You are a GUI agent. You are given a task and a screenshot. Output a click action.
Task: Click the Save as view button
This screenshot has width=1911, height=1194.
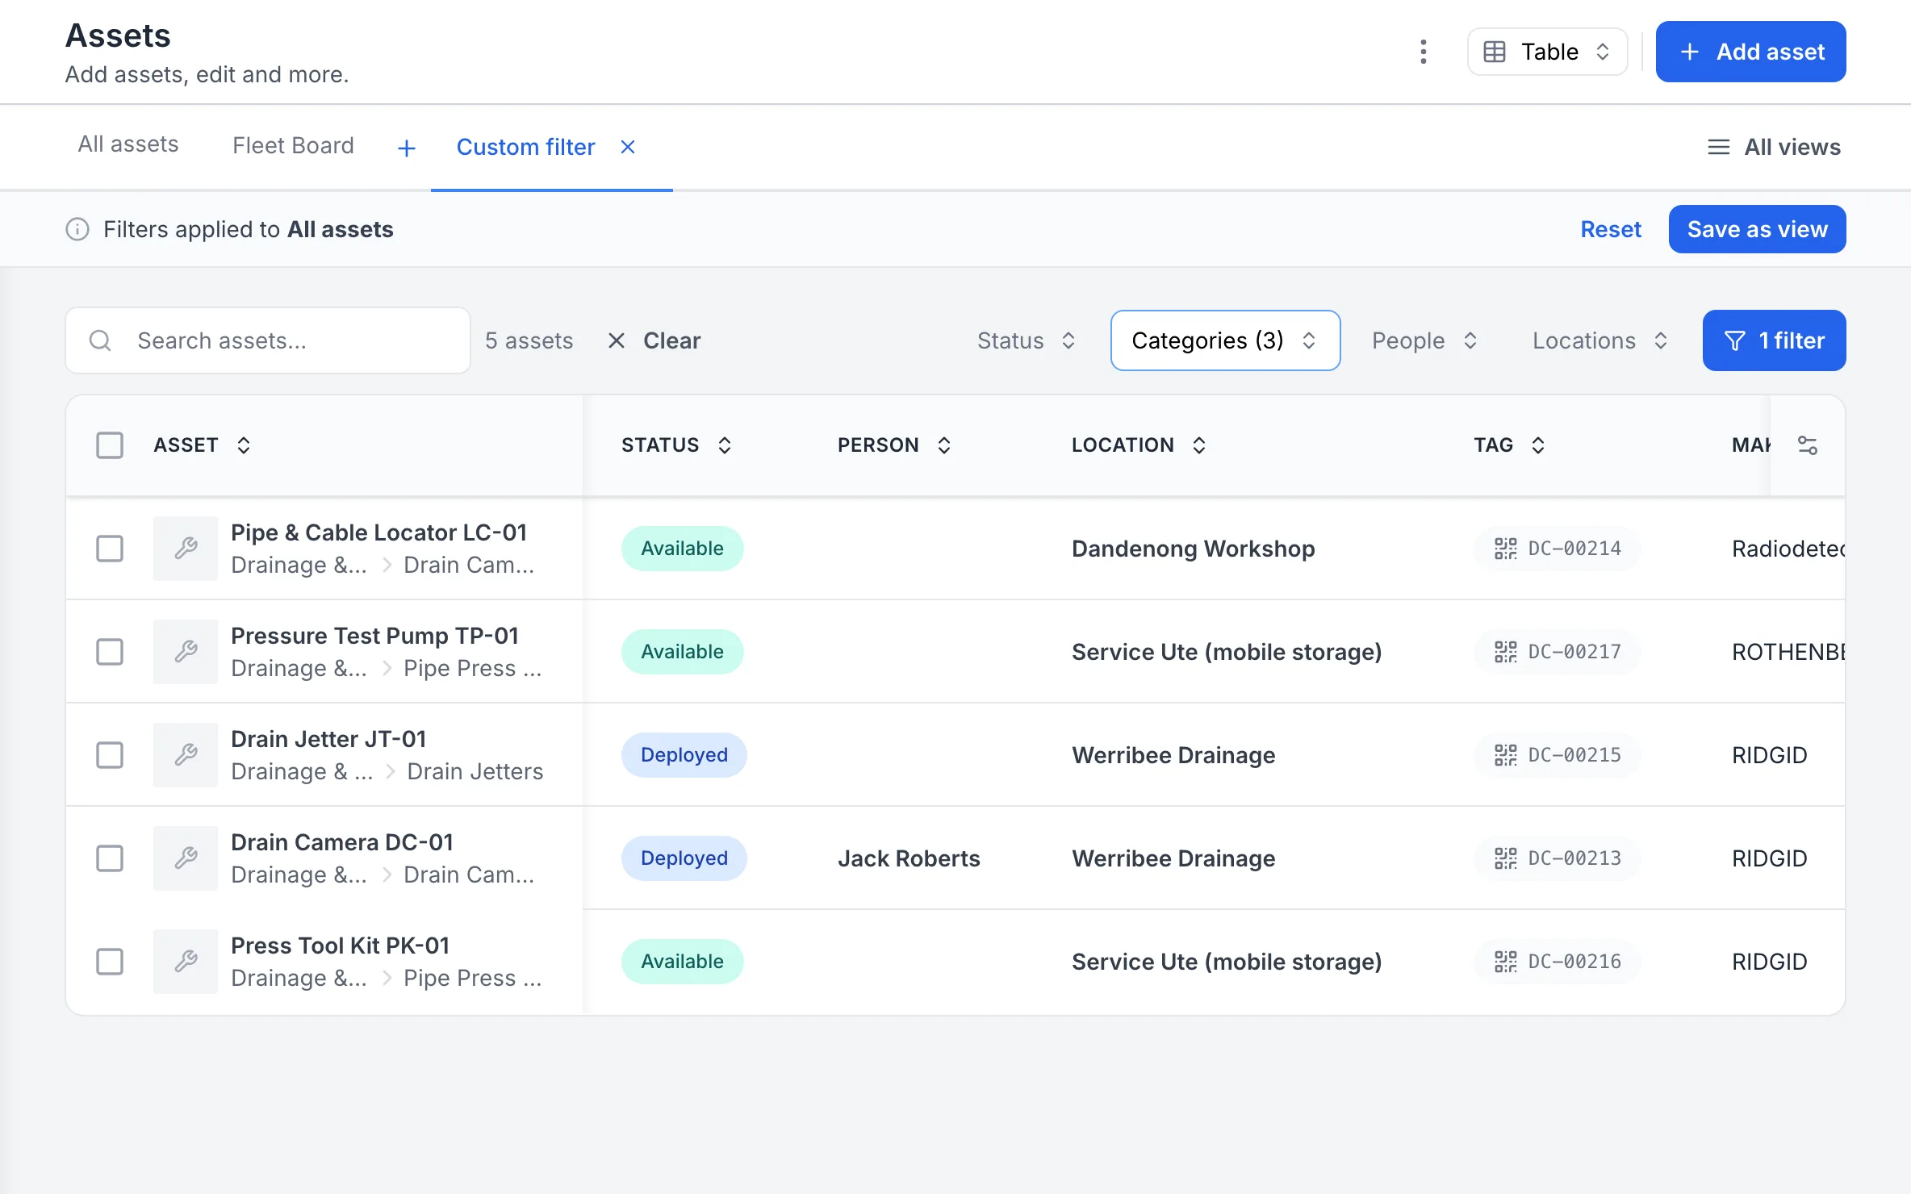coord(1757,229)
